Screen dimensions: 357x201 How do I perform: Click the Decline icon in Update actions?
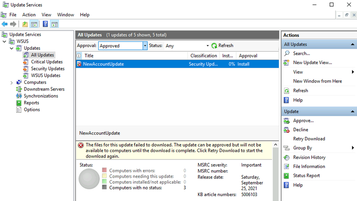(287, 130)
